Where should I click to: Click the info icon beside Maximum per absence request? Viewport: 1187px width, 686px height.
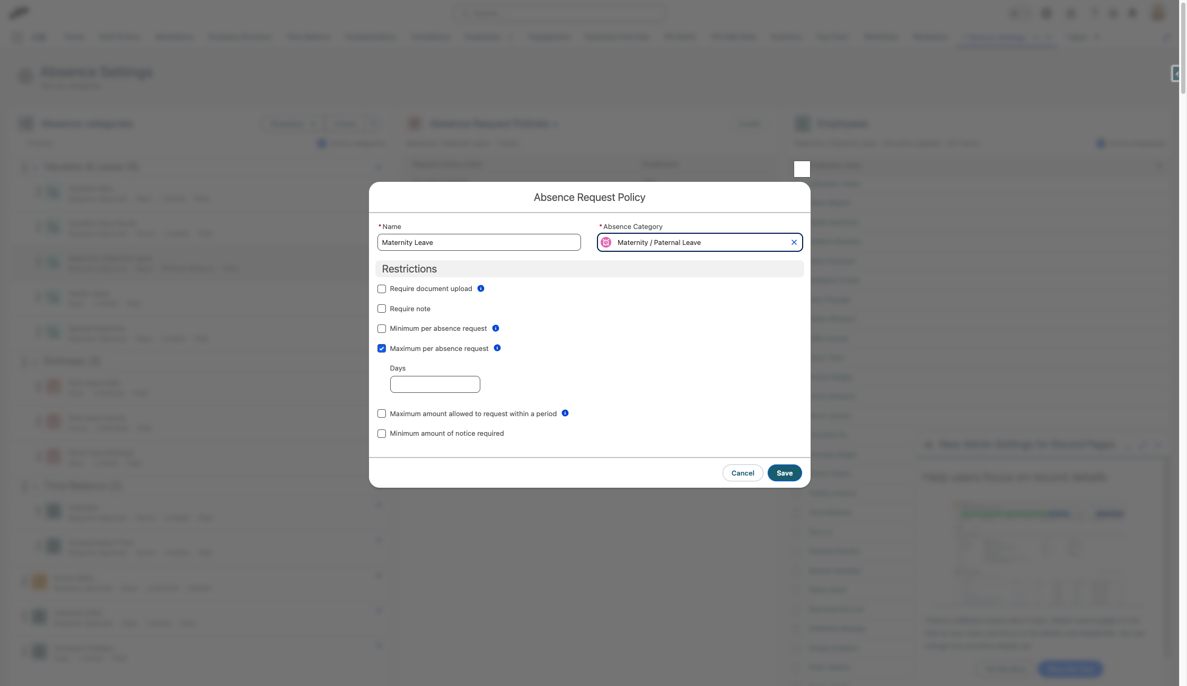(x=497, y=348)
